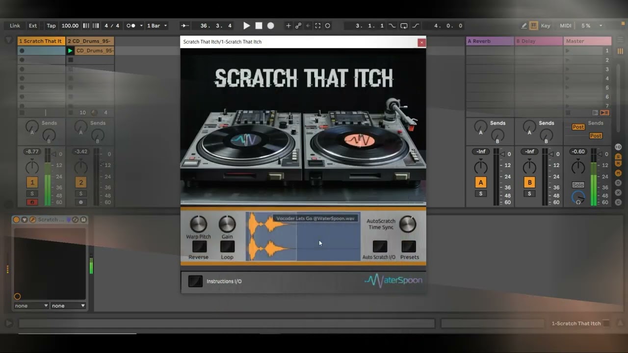Click the device Save preset disk icon
628x353 pixels.
pyautogui.click(x=83, y=220)
